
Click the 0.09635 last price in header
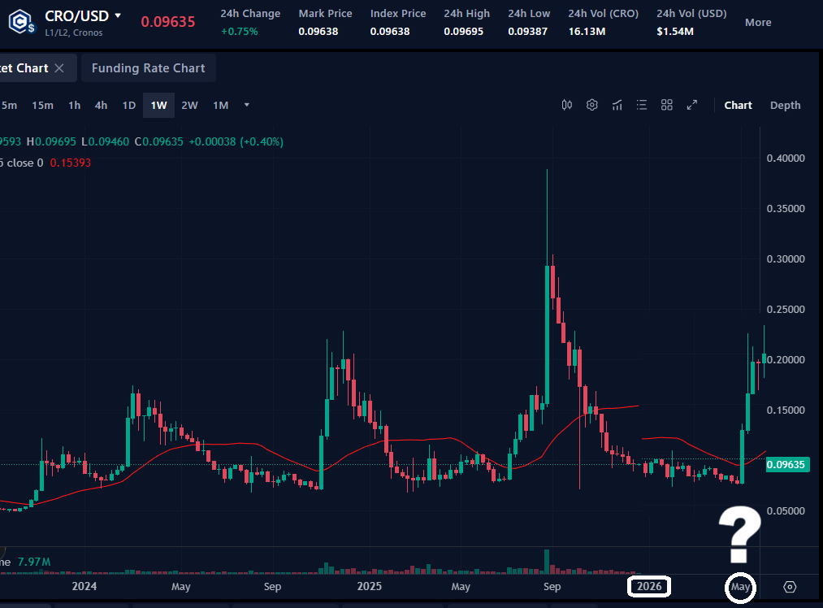click(x=168, y=21)
